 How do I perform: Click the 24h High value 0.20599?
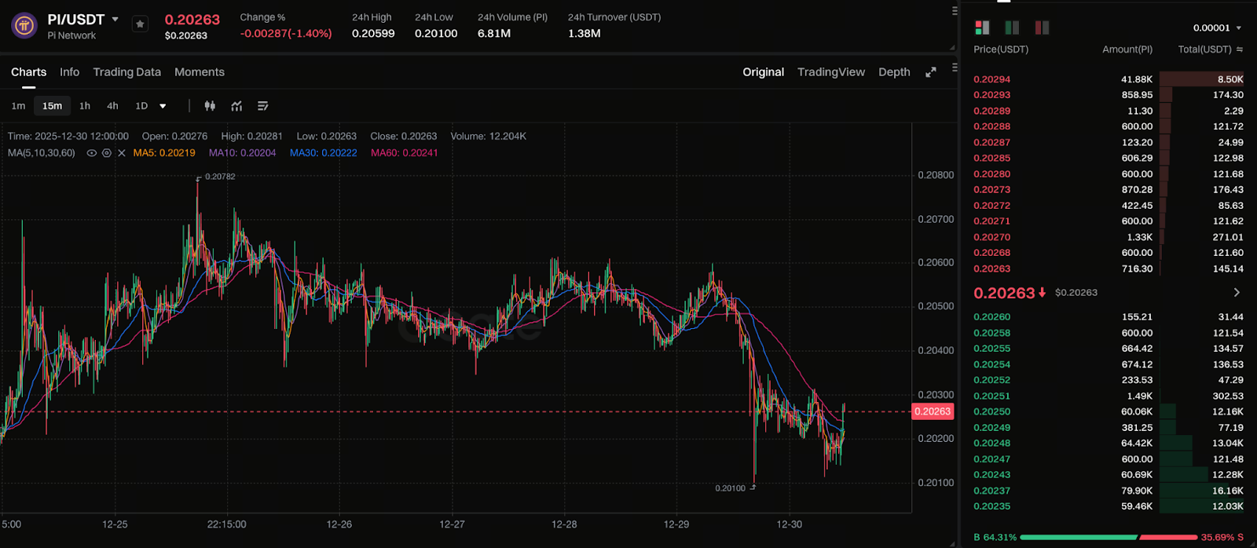373,34
